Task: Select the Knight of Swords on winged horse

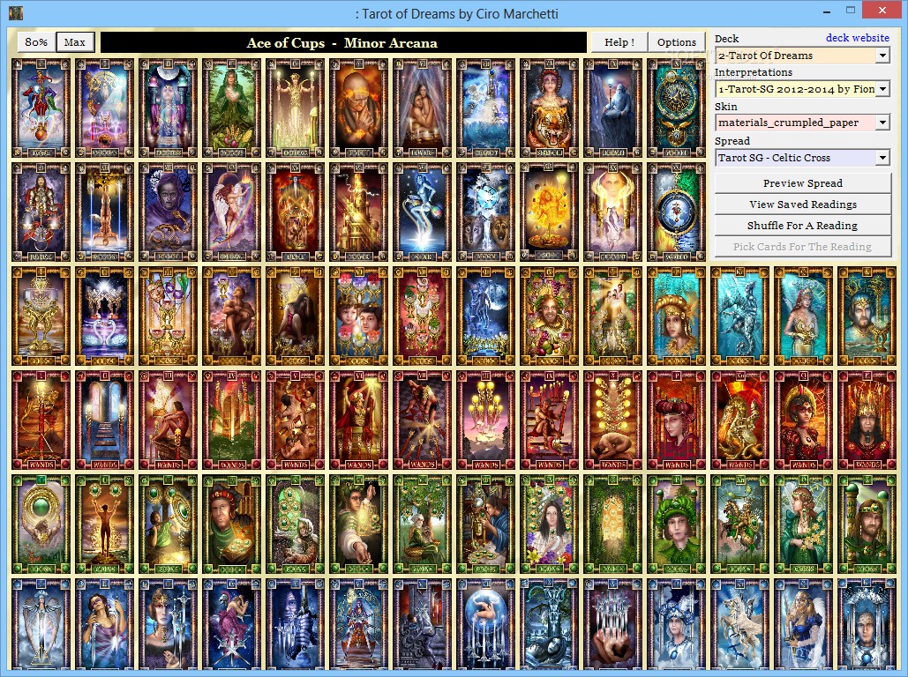Action: pos(740,625)
